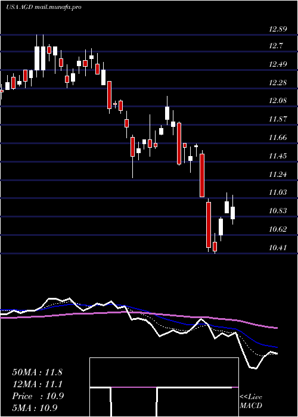Image resolution: width=298 pixels, height=417 pixels.
Task: Select the 12.7 price axis label
Action: click(x=275, y=46)
